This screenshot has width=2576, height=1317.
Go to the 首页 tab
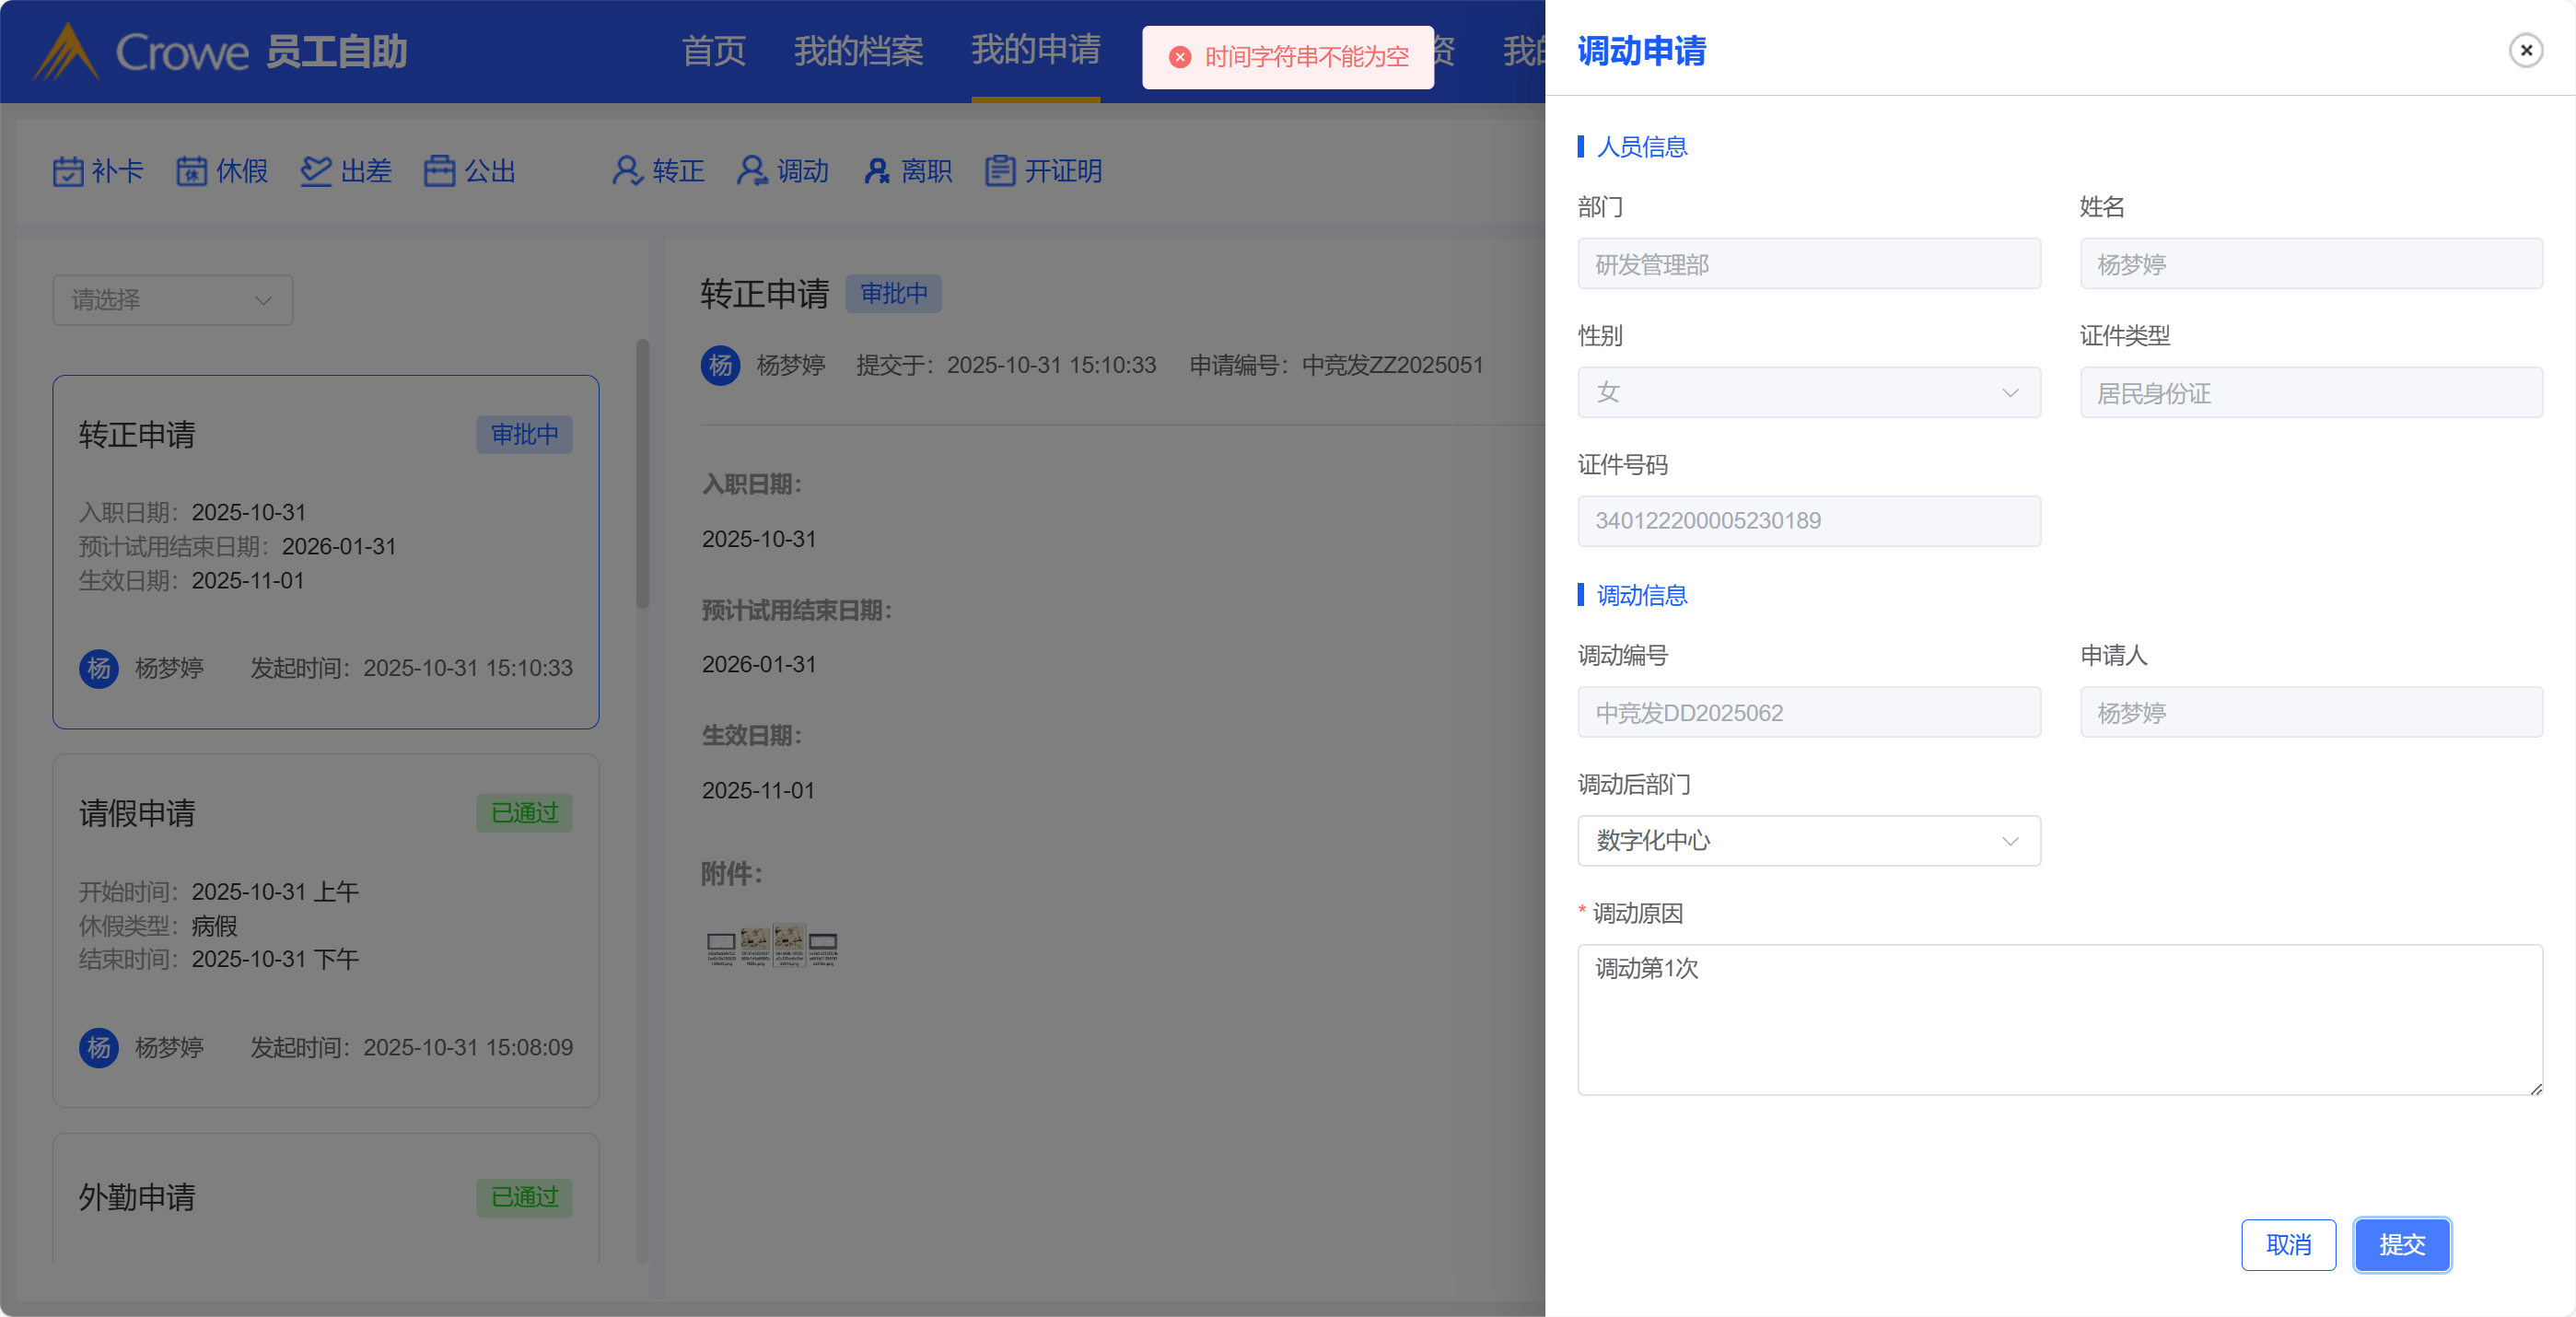tap(713, 51)
